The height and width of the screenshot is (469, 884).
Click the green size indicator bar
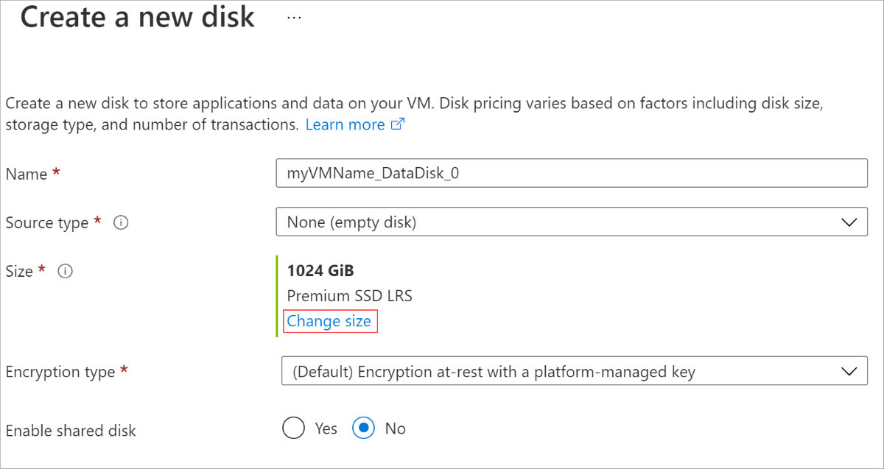click(277, 295)
